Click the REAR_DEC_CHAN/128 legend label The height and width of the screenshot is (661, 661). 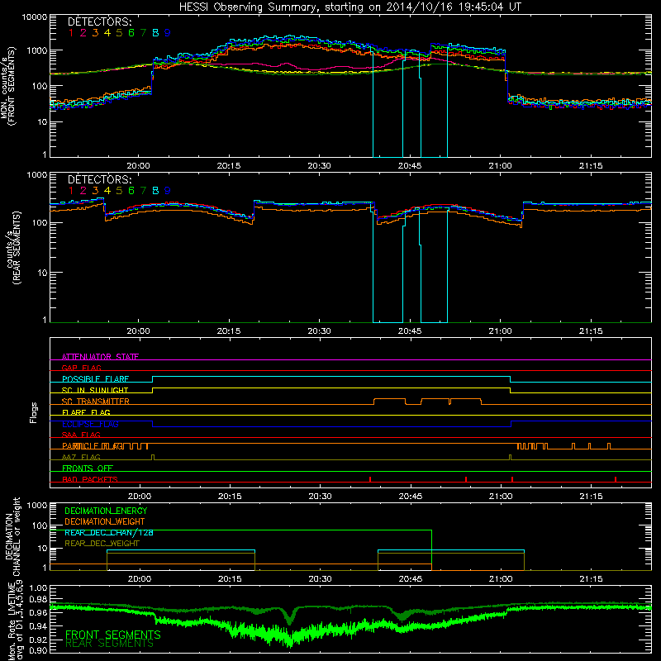[x=109, y=532]
